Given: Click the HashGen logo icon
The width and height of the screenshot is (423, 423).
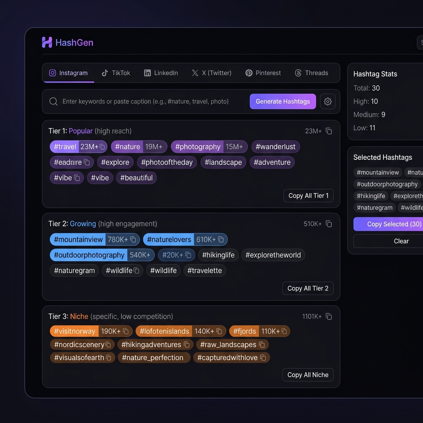Looking at the screenshot, I should pyautogui.click(x=46, y=43).
